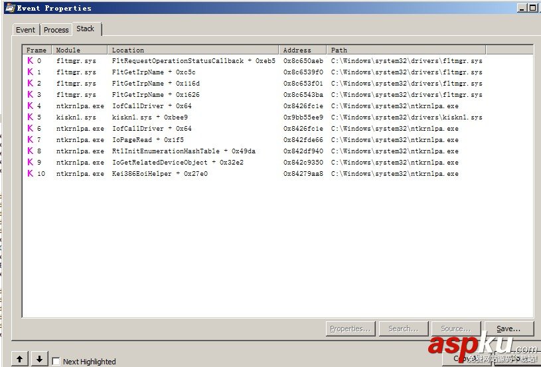This screenshot has height=367, width=541.
Task: Click the K kernel icon for frame 1
Action: (31, 72)
